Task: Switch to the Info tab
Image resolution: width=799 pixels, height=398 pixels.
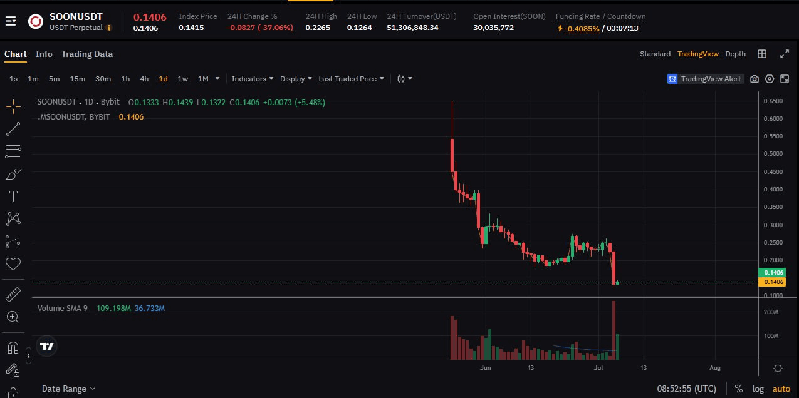Action: (44, 54)
